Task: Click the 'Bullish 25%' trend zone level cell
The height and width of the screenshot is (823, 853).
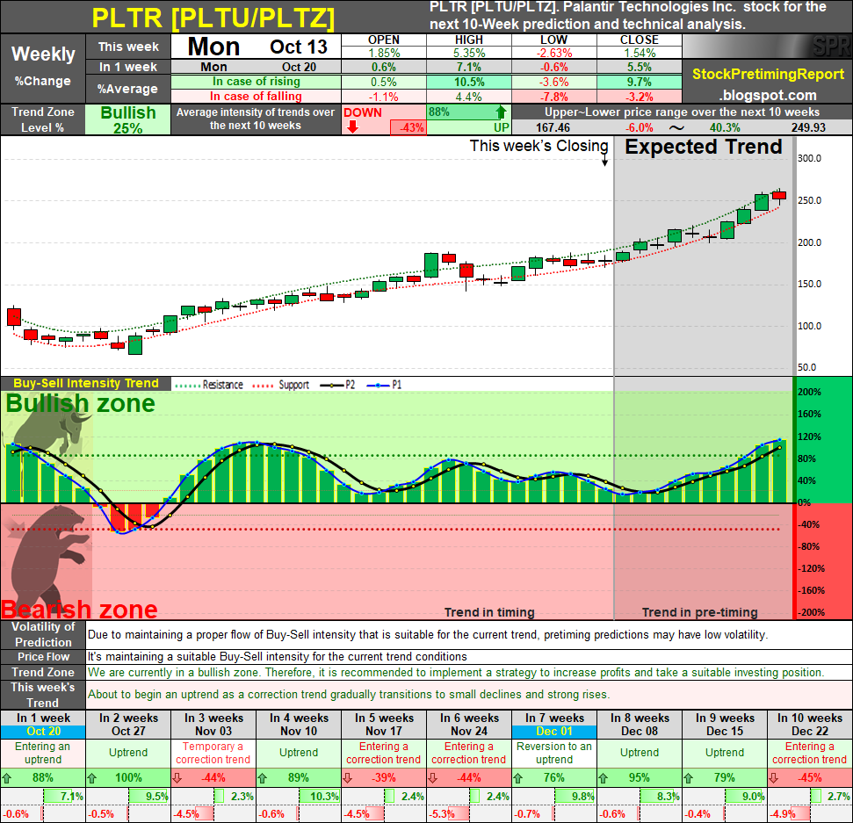Action: [x=128, y=119]
